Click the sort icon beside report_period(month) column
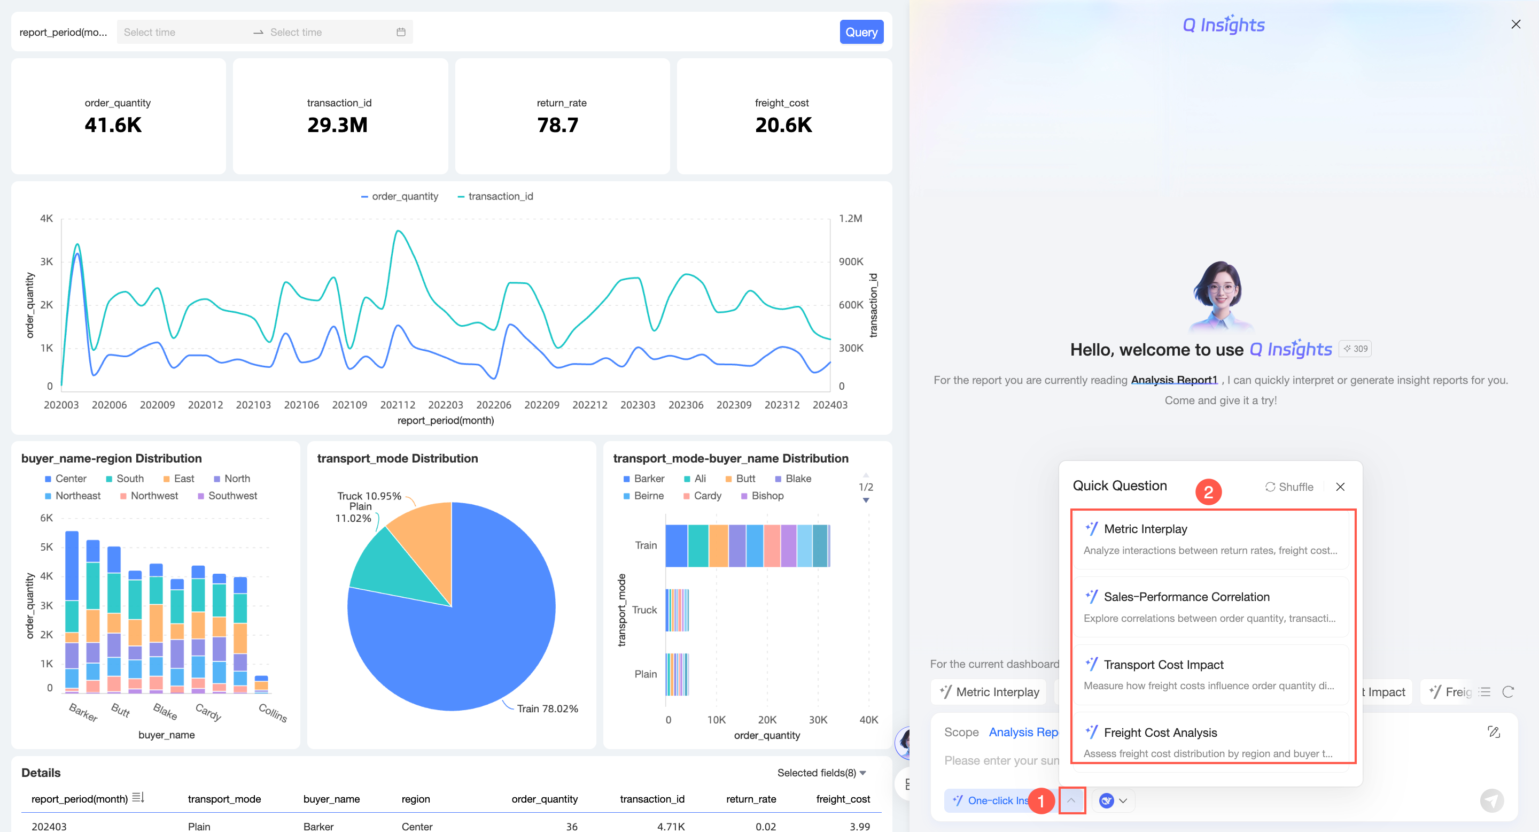This screenshot has width=1539, height=832. pyautogui.click(x=138, y=797)
